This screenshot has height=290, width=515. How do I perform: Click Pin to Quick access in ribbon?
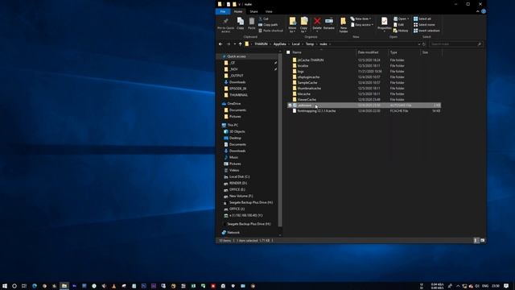click(225, 25)
